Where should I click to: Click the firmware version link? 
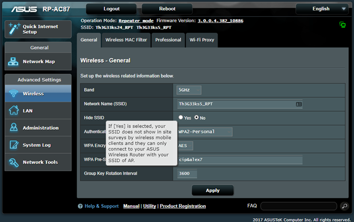221,21
